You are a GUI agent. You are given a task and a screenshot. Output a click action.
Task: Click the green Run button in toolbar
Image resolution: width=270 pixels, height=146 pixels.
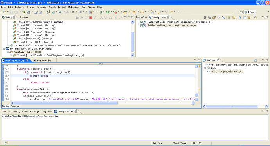point(108,12)
